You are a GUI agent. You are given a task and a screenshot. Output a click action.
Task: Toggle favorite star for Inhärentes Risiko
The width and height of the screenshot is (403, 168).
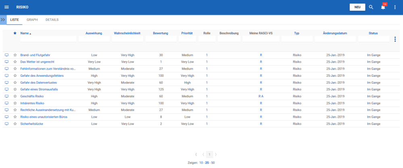(x=15, y=103)
